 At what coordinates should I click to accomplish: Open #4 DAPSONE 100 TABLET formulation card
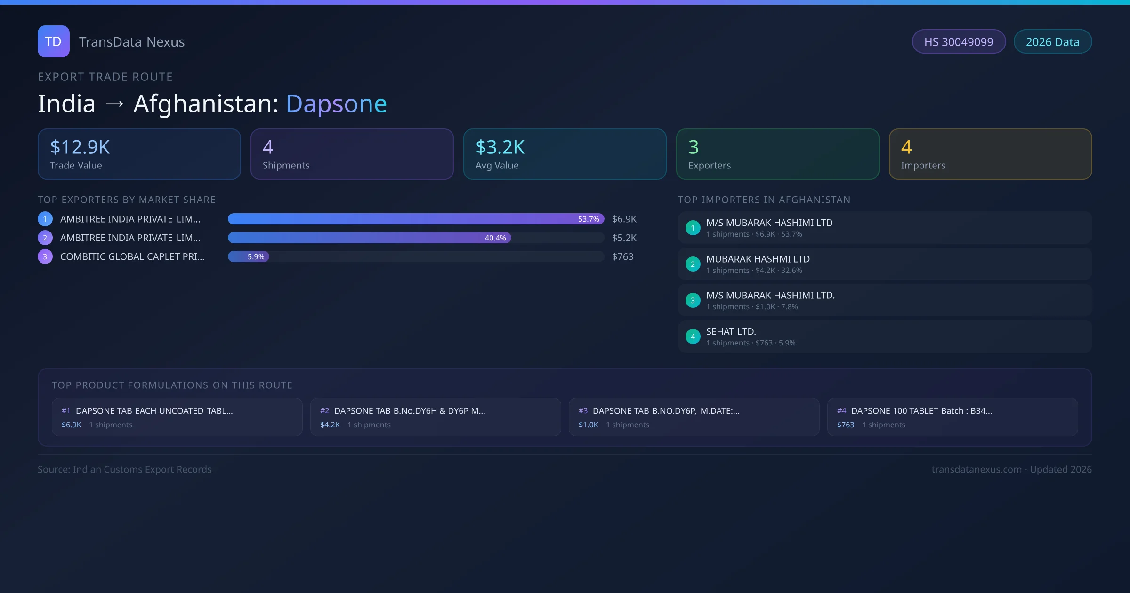pyautogui.click(x=952, y=417)
